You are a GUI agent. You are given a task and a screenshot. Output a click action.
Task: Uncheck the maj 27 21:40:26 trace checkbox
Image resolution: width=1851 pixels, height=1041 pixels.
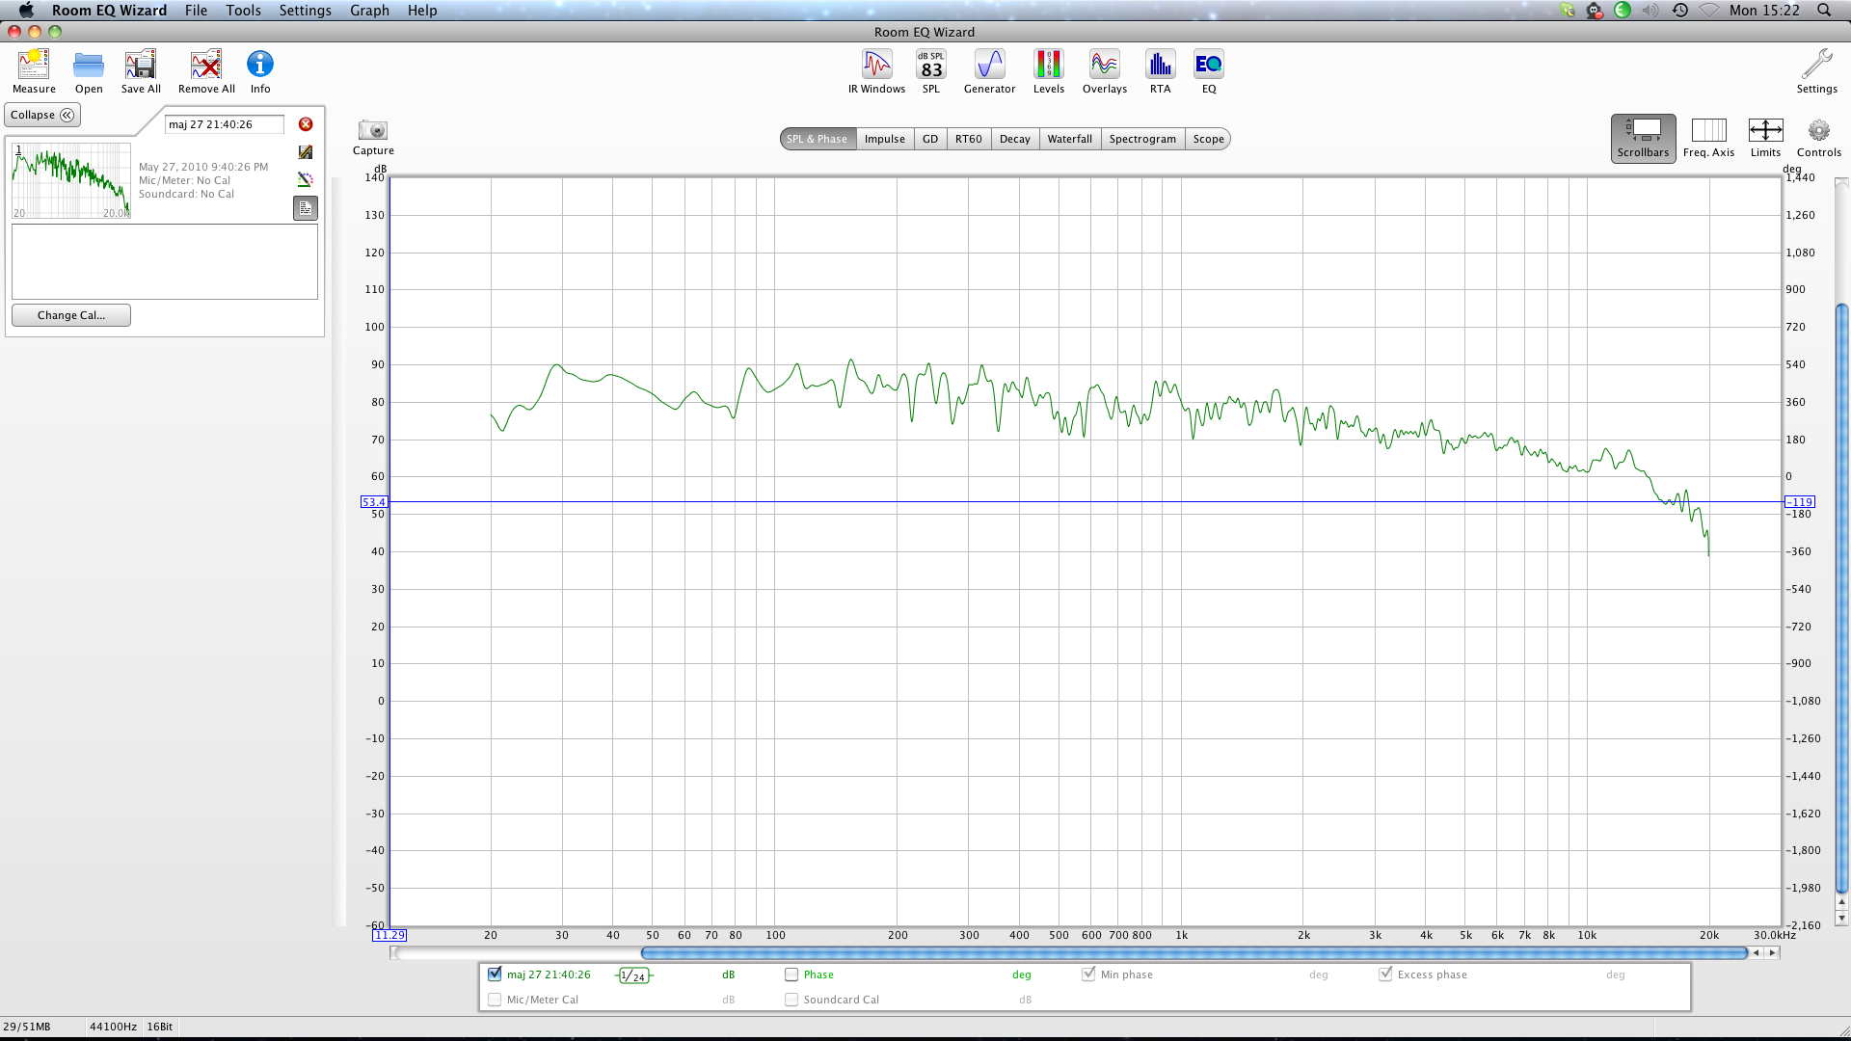coord(495,974)
